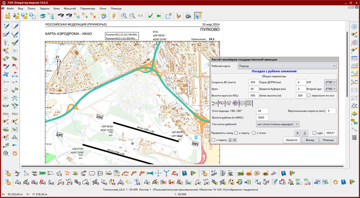Click the first Abc text tool icon
360x198 pixels.
pyautogui.click(x=5, y=114)
